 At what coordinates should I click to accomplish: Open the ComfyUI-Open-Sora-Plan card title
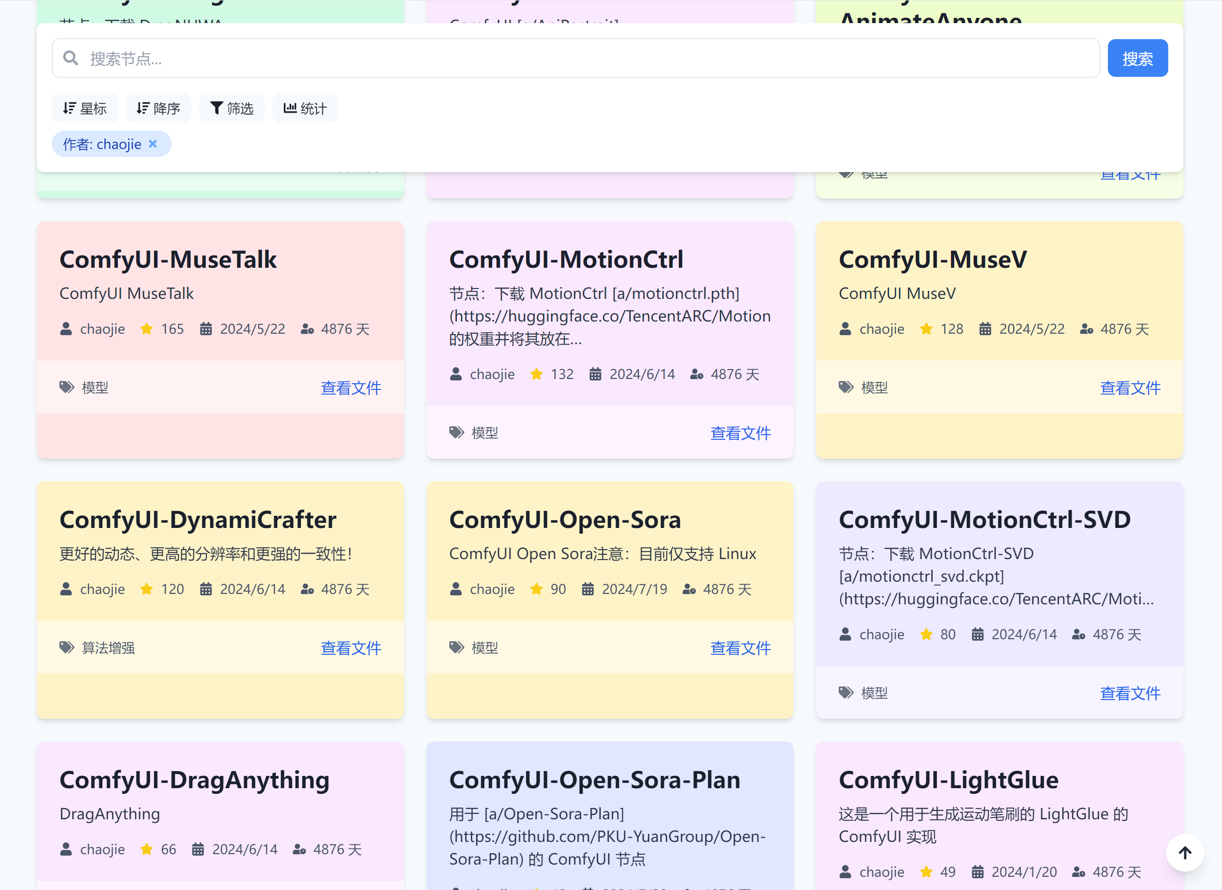(595, 780)
